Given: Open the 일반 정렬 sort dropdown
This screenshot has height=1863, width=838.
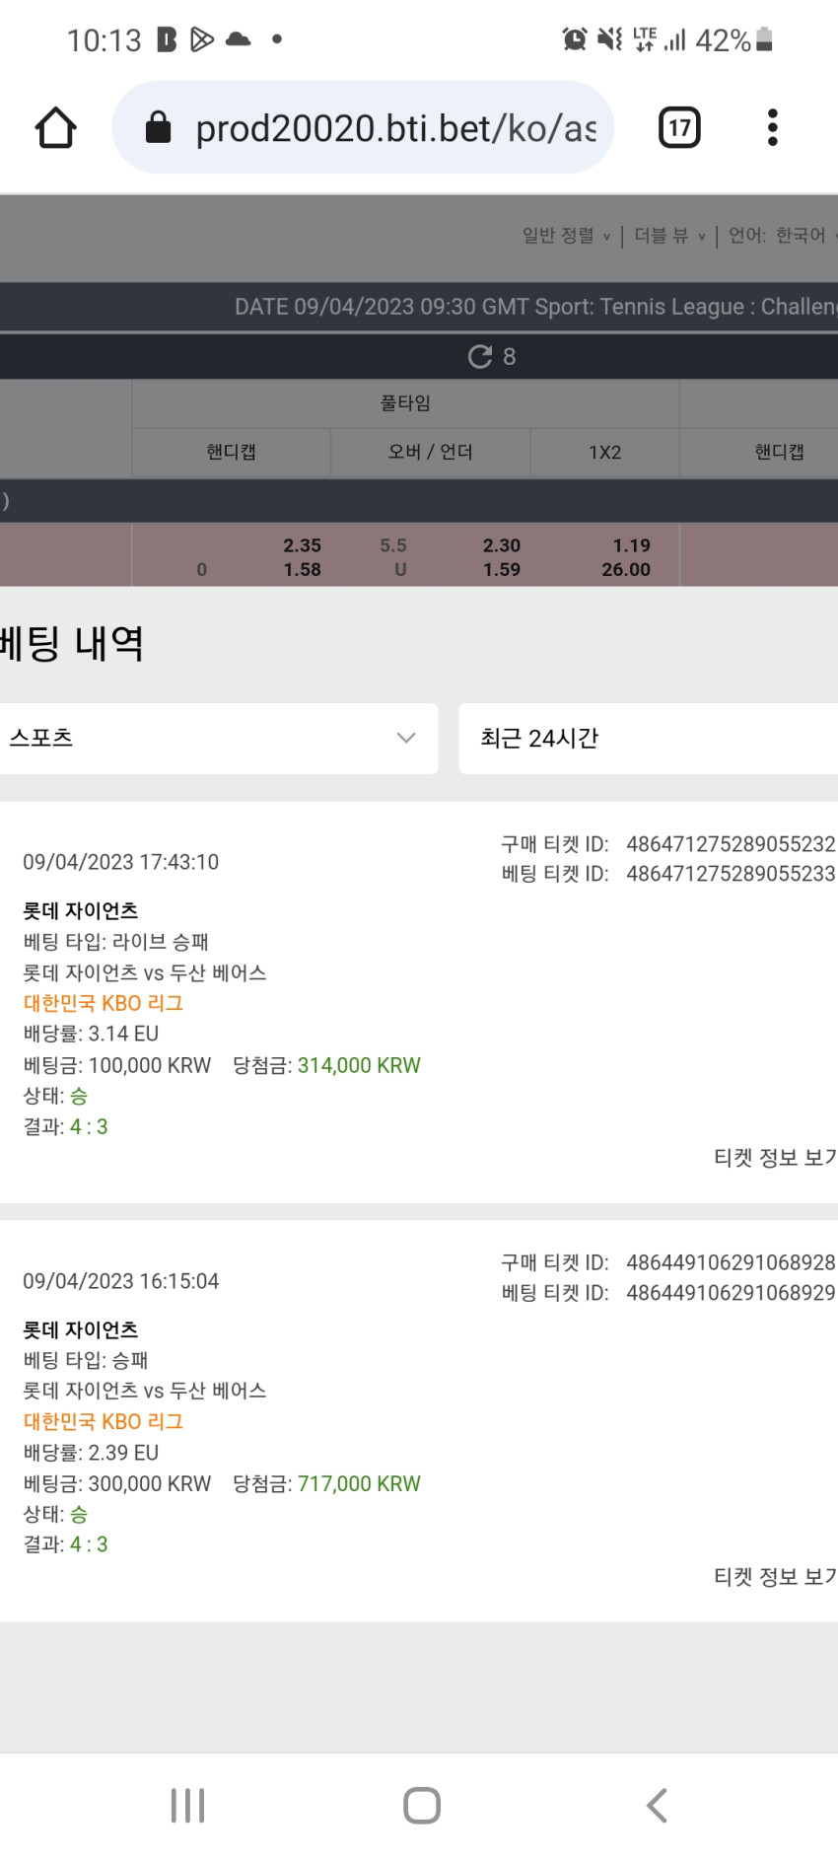Looking at the screenshot, I should coord(567,236).
